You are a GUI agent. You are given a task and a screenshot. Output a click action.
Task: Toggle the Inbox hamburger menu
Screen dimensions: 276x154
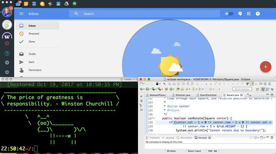point(21,14)
